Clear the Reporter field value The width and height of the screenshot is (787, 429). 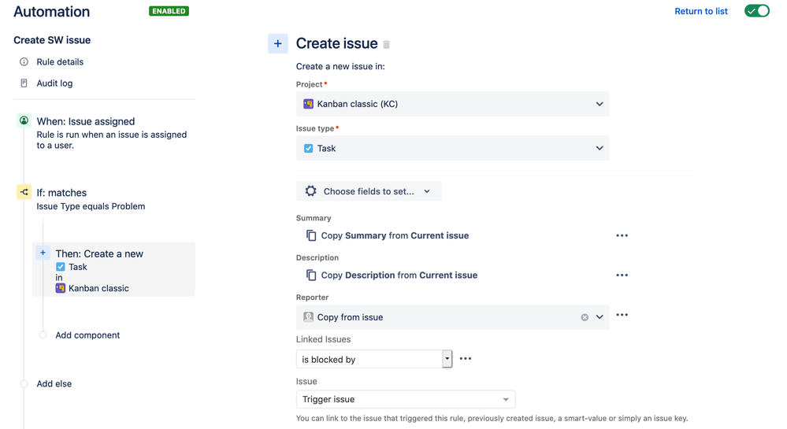585,317
